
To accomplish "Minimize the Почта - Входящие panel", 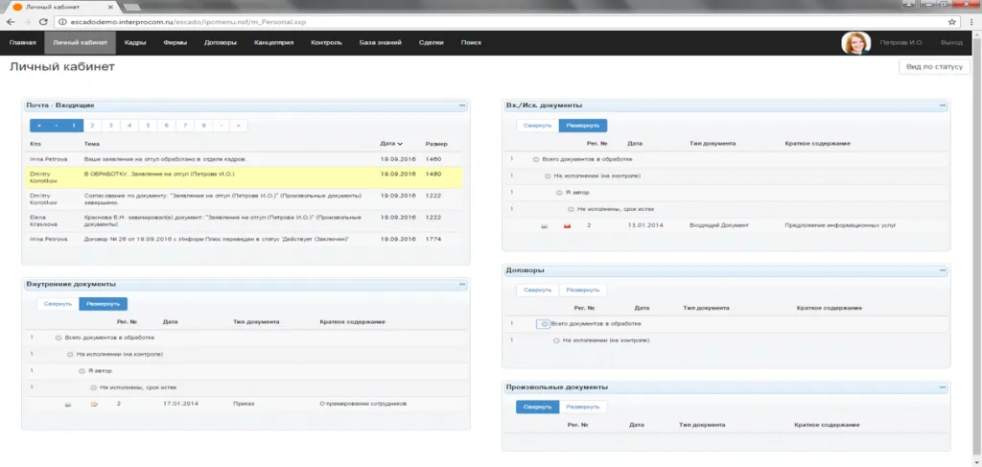I will [x=461, y=105].
